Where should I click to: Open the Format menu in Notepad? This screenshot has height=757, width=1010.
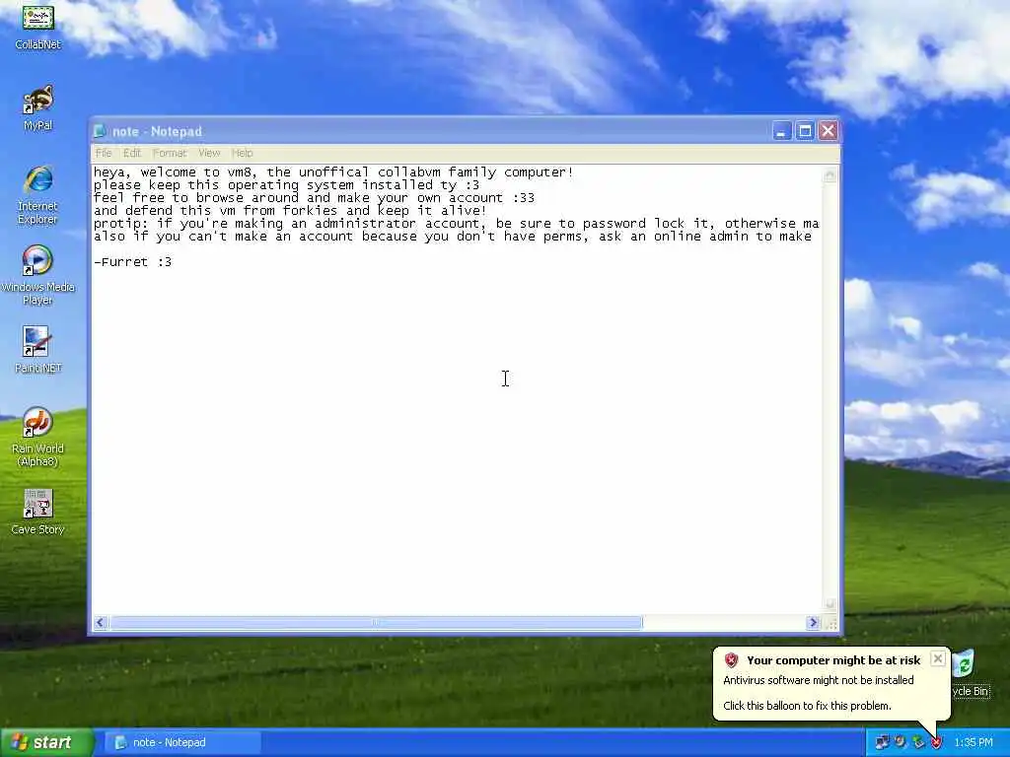pyautogui.click(x=170, y=153)
